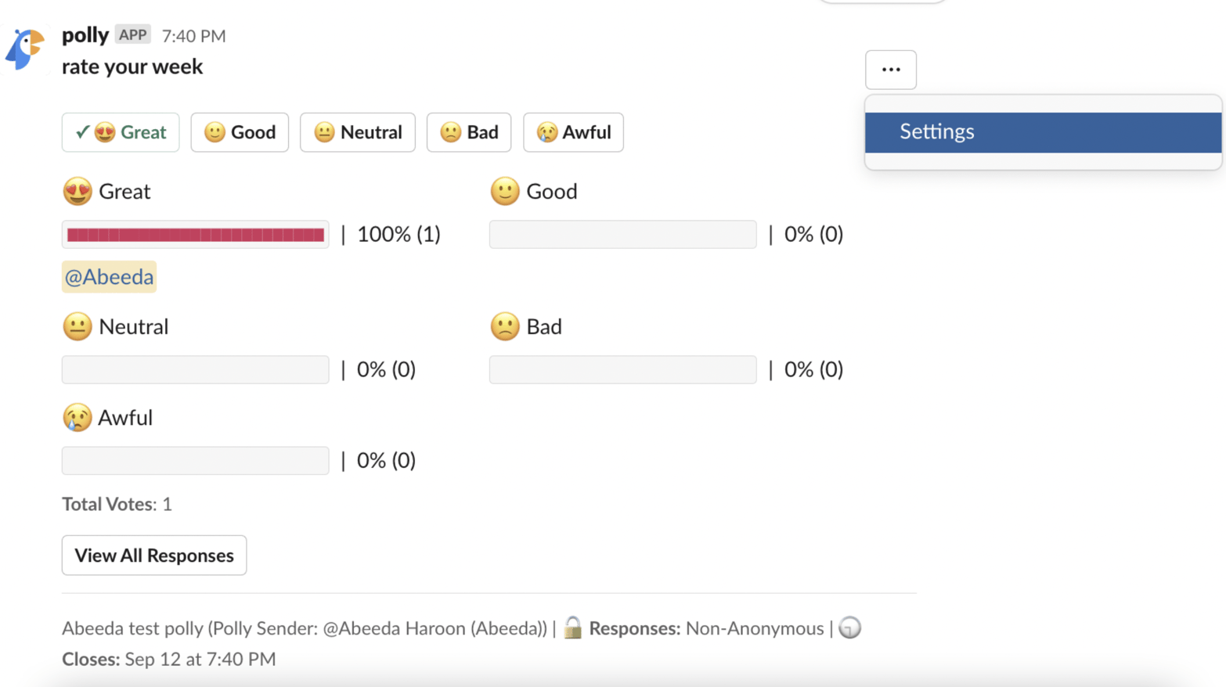Toggle the checked Great vote button
Viewport: 1226px width, 687px height.
(121, 132)
